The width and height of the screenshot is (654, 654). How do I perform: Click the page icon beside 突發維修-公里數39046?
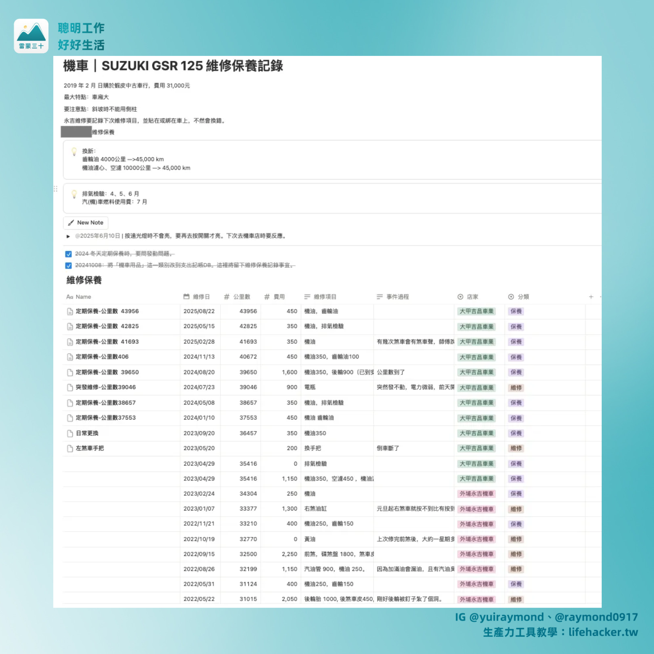(x=70, y=387)
